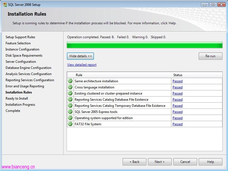Open the View detailed report link

click(82, 65)
